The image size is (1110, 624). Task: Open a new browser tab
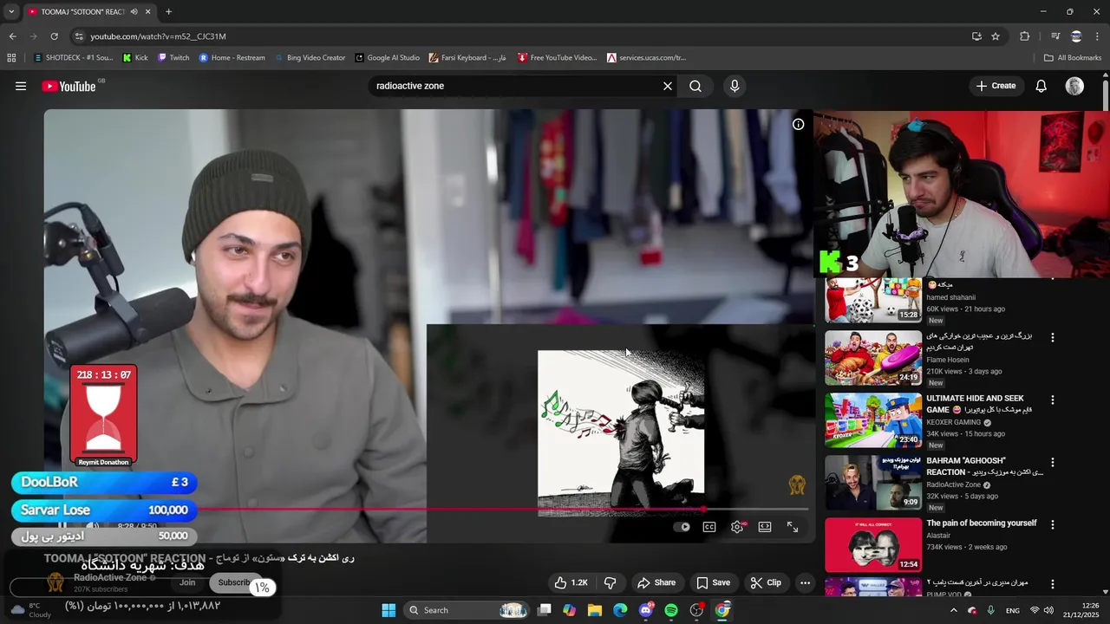(168, 12)
